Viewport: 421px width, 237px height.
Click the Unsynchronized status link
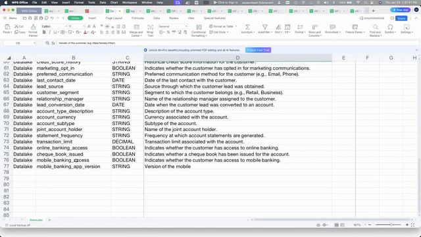tap(372, 18)
